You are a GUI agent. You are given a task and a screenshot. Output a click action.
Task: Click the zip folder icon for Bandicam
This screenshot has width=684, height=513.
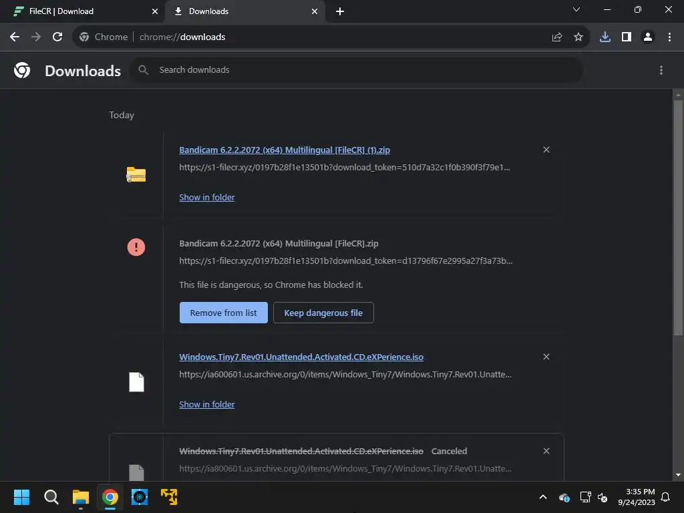[x=136, y=174]
